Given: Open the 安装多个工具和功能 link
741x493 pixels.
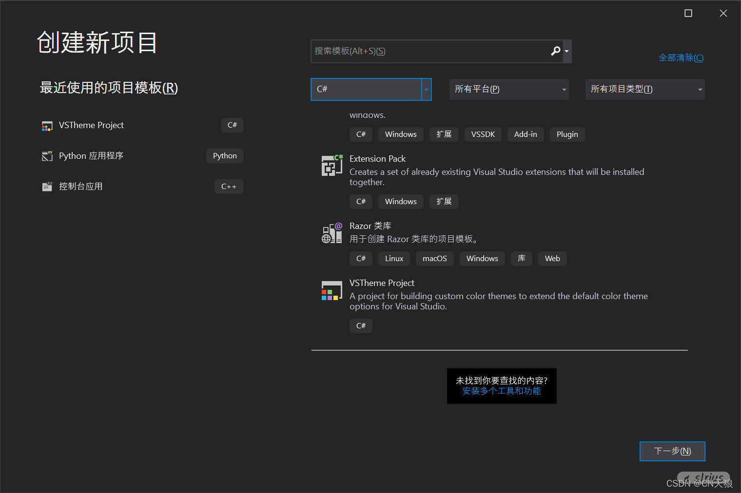Looking at the screenshot, I should pyautogui.click(x=501, y=391).
